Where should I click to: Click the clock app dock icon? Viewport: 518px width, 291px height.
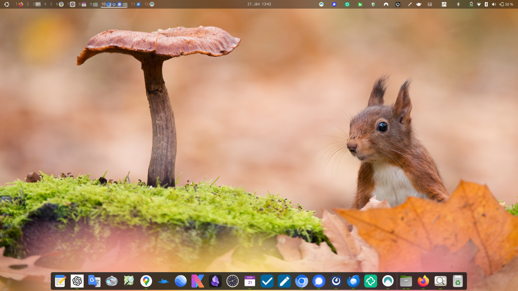click(x=232, y=281)
